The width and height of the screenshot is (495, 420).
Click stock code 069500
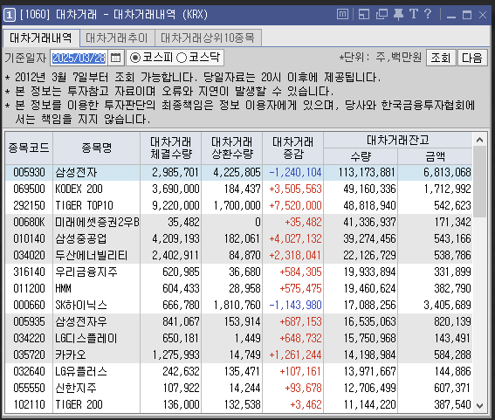29,189
